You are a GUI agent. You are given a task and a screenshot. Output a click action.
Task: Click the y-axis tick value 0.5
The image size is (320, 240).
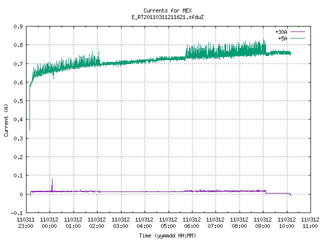coord(18,101)
